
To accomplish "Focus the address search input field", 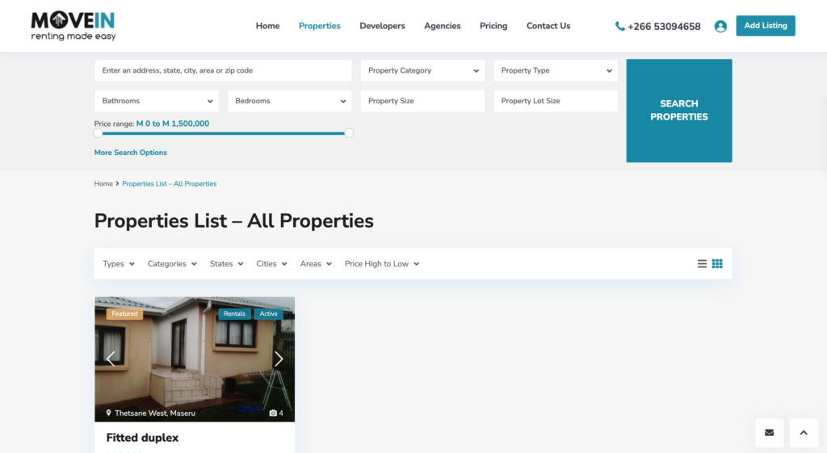I will coord(223,71).
